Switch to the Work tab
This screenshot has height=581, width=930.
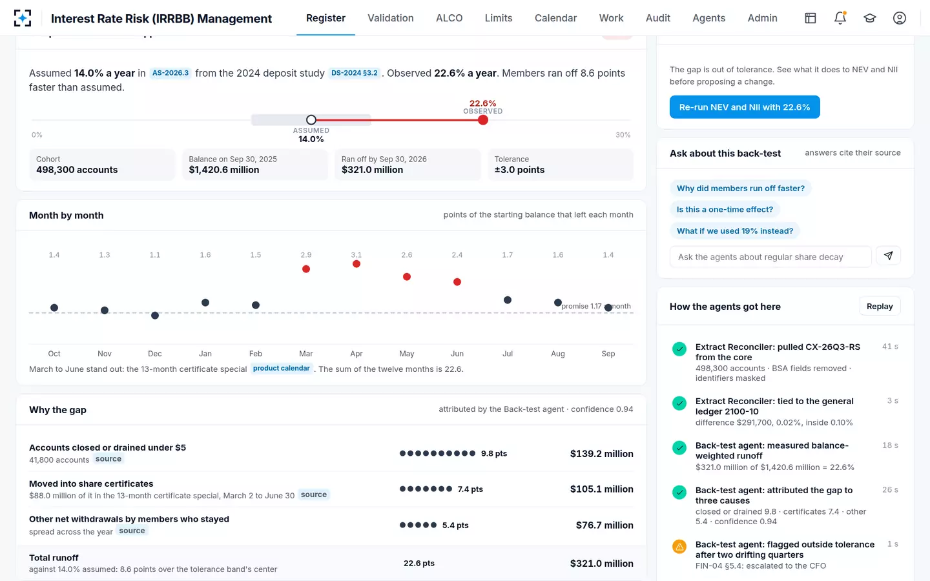click(x=611, y=18)
